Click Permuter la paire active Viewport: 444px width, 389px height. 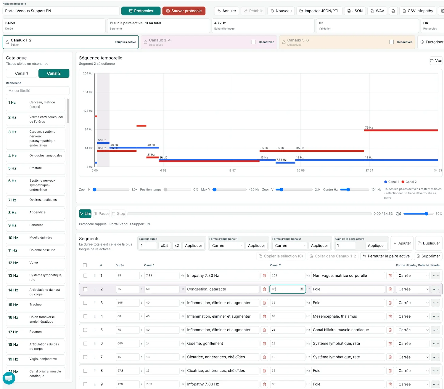pyautogui.click(x=386, y=256)
